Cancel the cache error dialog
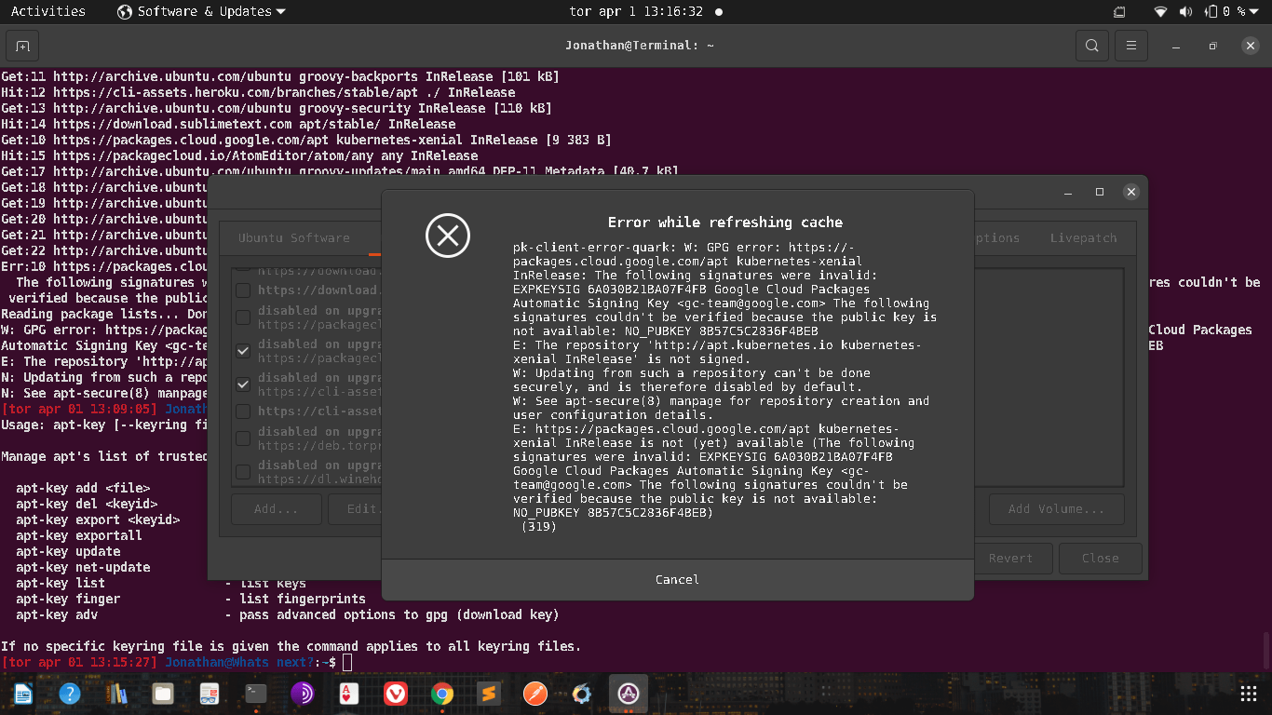1272x715 pixels. (677, 579)
